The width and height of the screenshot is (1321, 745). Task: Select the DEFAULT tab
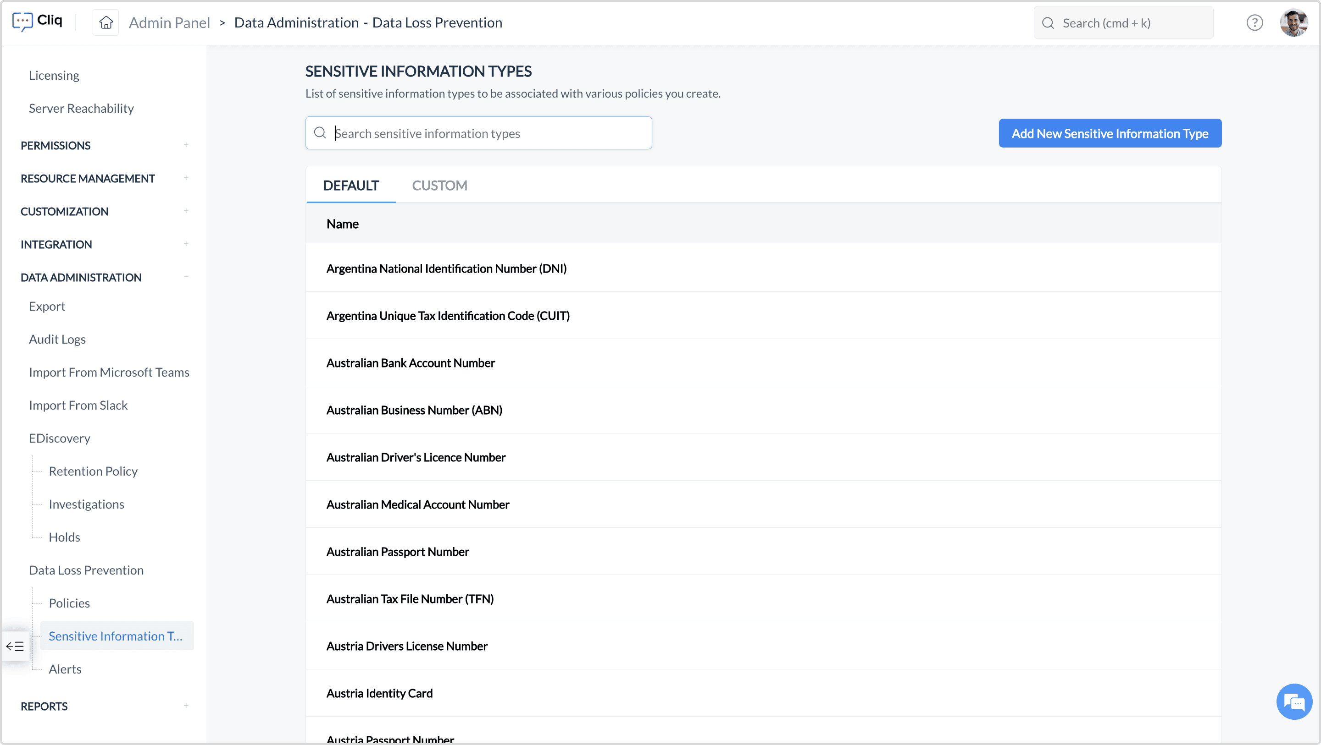(351, 186)
